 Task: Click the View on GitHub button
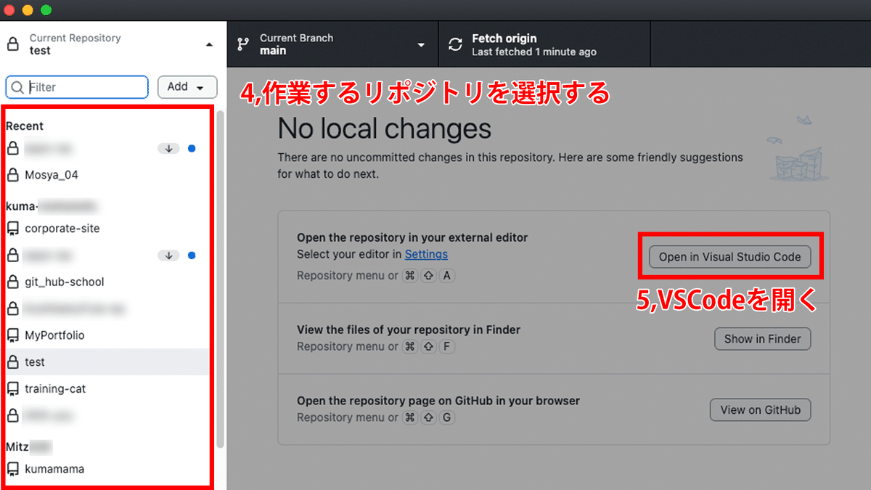tap(760, 409)
